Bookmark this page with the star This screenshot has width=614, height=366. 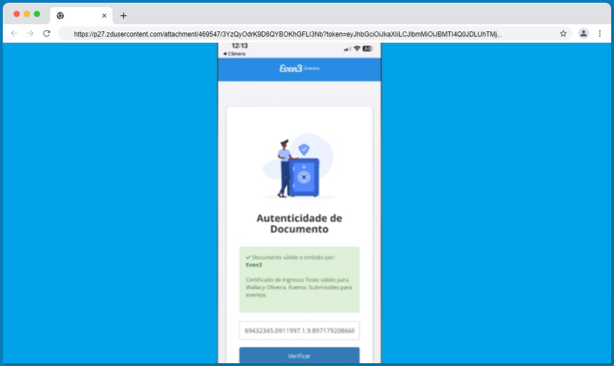tap(563, 34)
